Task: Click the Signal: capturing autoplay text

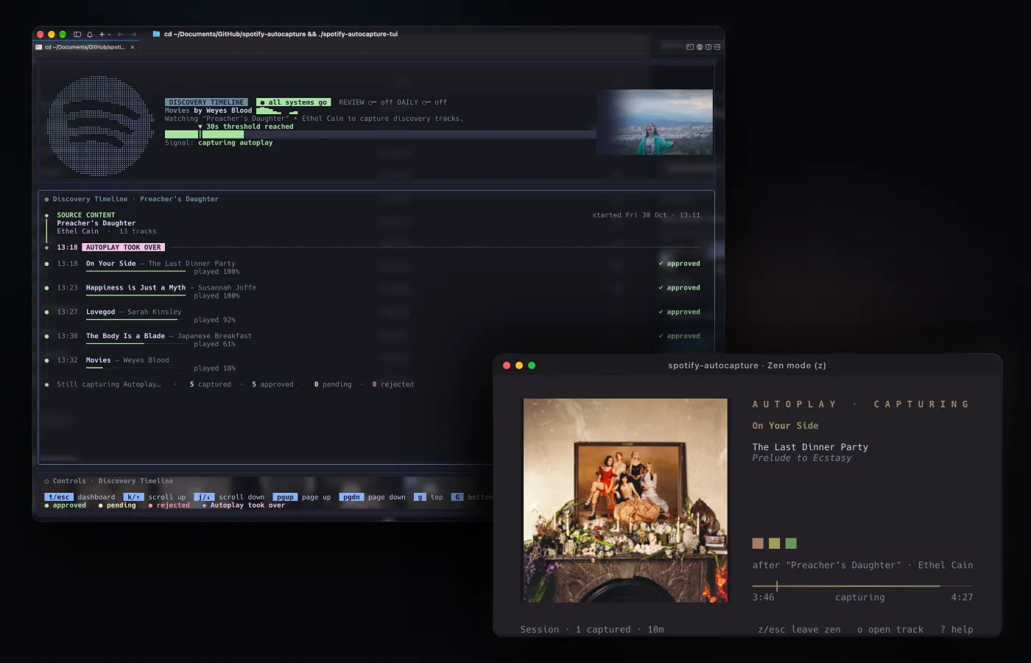Action: click(219, 143)
